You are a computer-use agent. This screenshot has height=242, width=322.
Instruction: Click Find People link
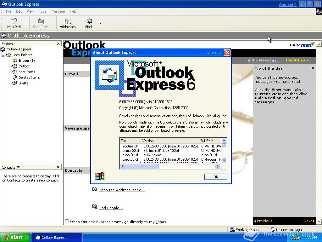click(111, 208)
